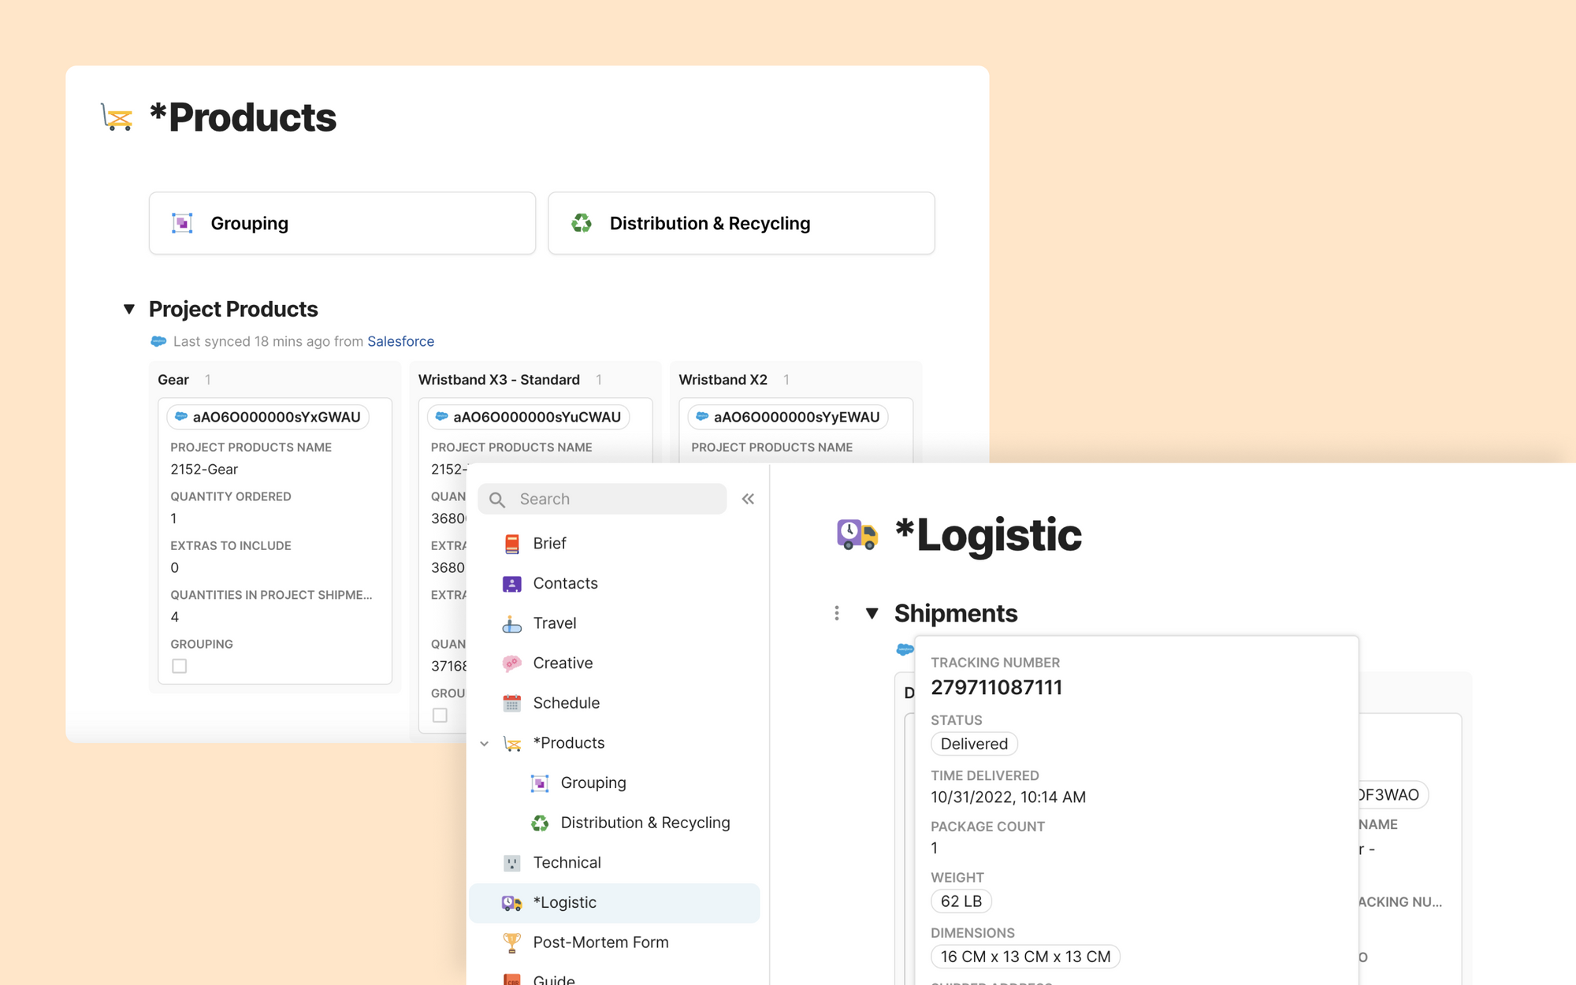This screenshot has width=1576, height=985.
Task: Follow the Salesforce link
Action: coord(400,341)
